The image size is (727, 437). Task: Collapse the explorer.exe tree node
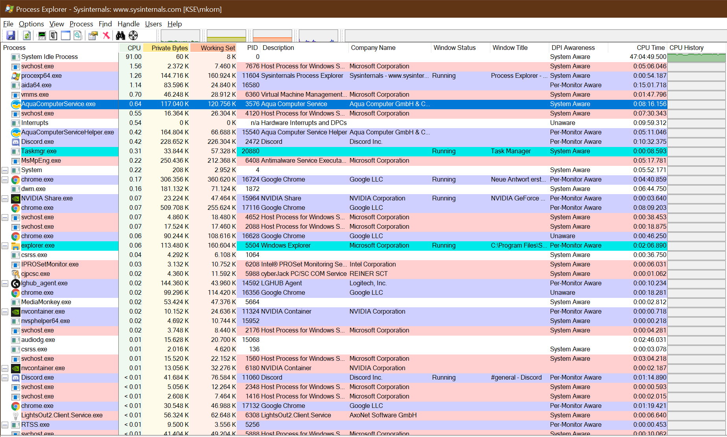5,246
